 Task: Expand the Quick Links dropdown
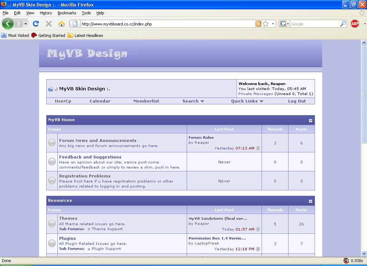point(247,101)
